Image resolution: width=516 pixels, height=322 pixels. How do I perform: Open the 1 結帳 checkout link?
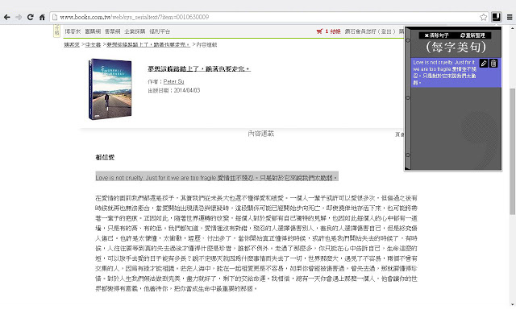333,31
